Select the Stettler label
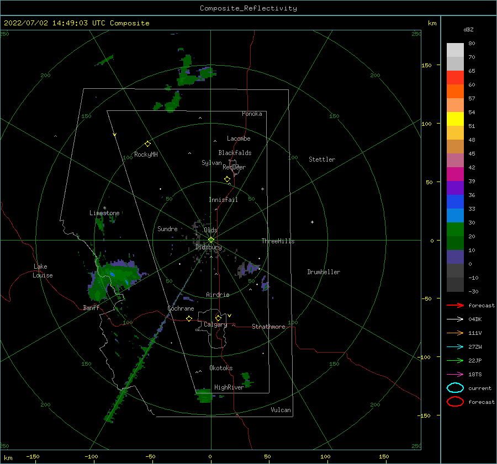 point(322,159)
